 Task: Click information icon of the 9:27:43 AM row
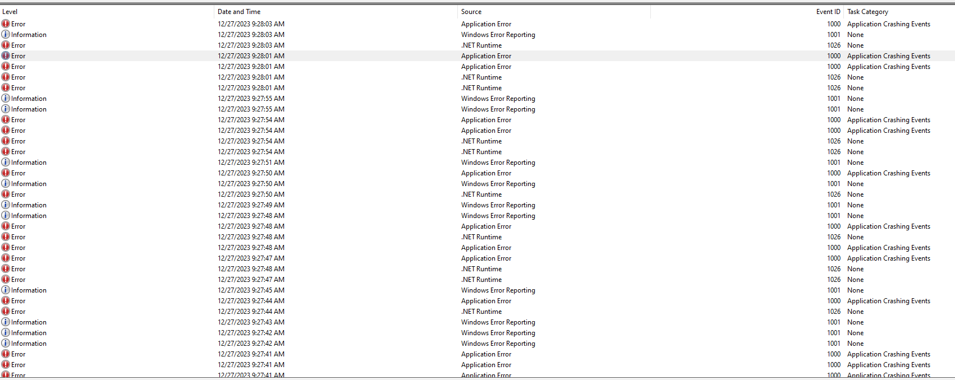[6, 322]
